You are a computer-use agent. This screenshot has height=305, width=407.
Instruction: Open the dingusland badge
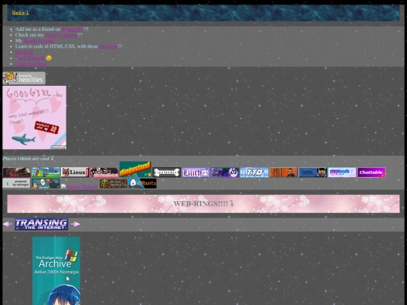(x=135, y=169)
